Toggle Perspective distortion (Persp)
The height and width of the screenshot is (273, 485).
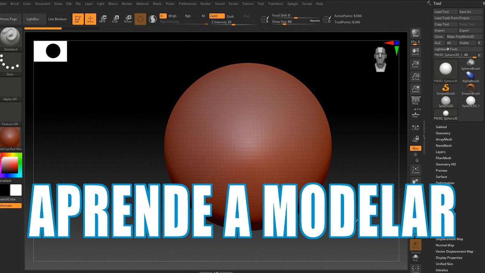416,100
